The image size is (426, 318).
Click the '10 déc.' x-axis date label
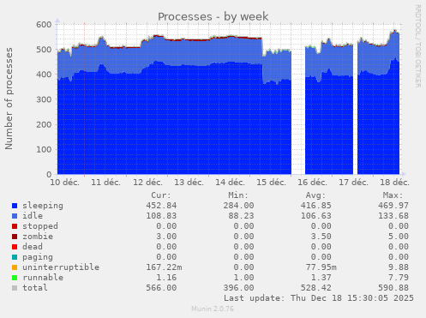64,183
